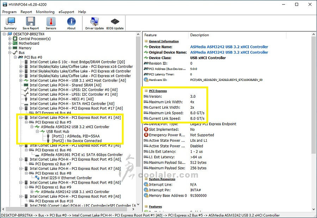Open the Report menu
Screen dimensions: 317x218
(x=26, y=12)
